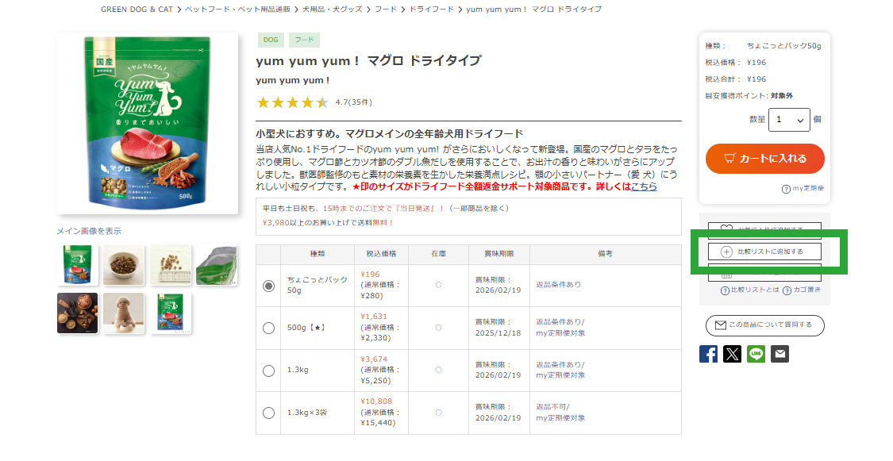Add item via 比較リストに追加する button
The height and width of the screenshot is (461, 893).
(764, 252)
